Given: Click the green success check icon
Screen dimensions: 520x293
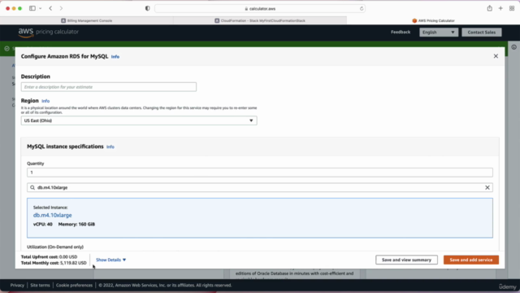Looking at the screenshot, I should [x=6, y=49].
